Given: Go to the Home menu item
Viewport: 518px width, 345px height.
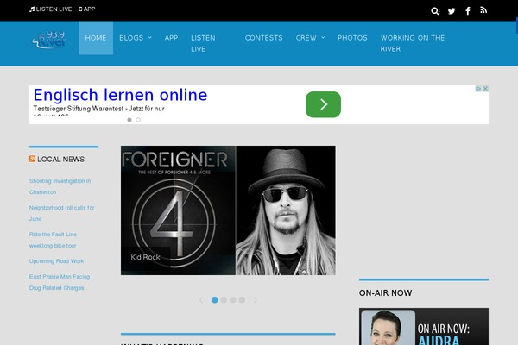Looking at the screenshot, I should pyautogui.click(x=96, y=38).
